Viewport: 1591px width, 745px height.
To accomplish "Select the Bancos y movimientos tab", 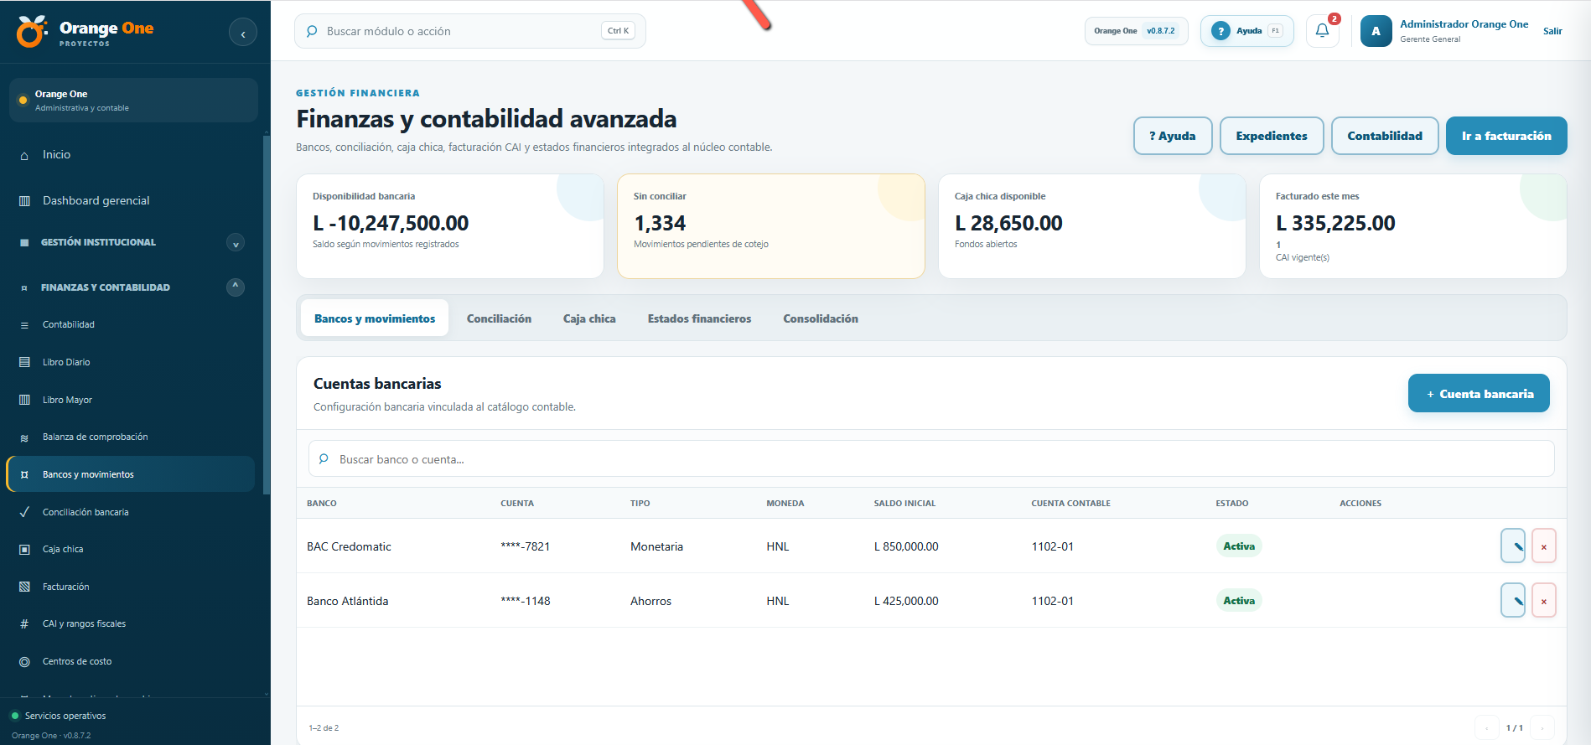I will [x=375, y=318].
